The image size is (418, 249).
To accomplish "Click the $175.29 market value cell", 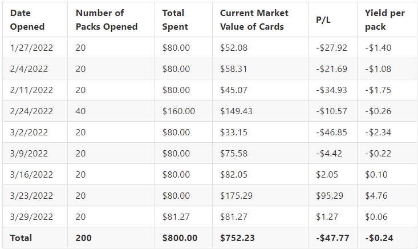I will click(x=236, y=196).
